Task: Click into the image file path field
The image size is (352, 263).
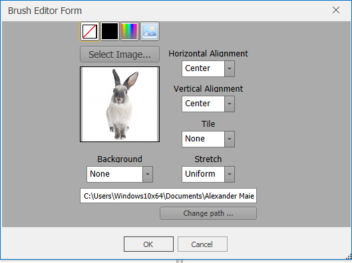Action: (168, 195)
